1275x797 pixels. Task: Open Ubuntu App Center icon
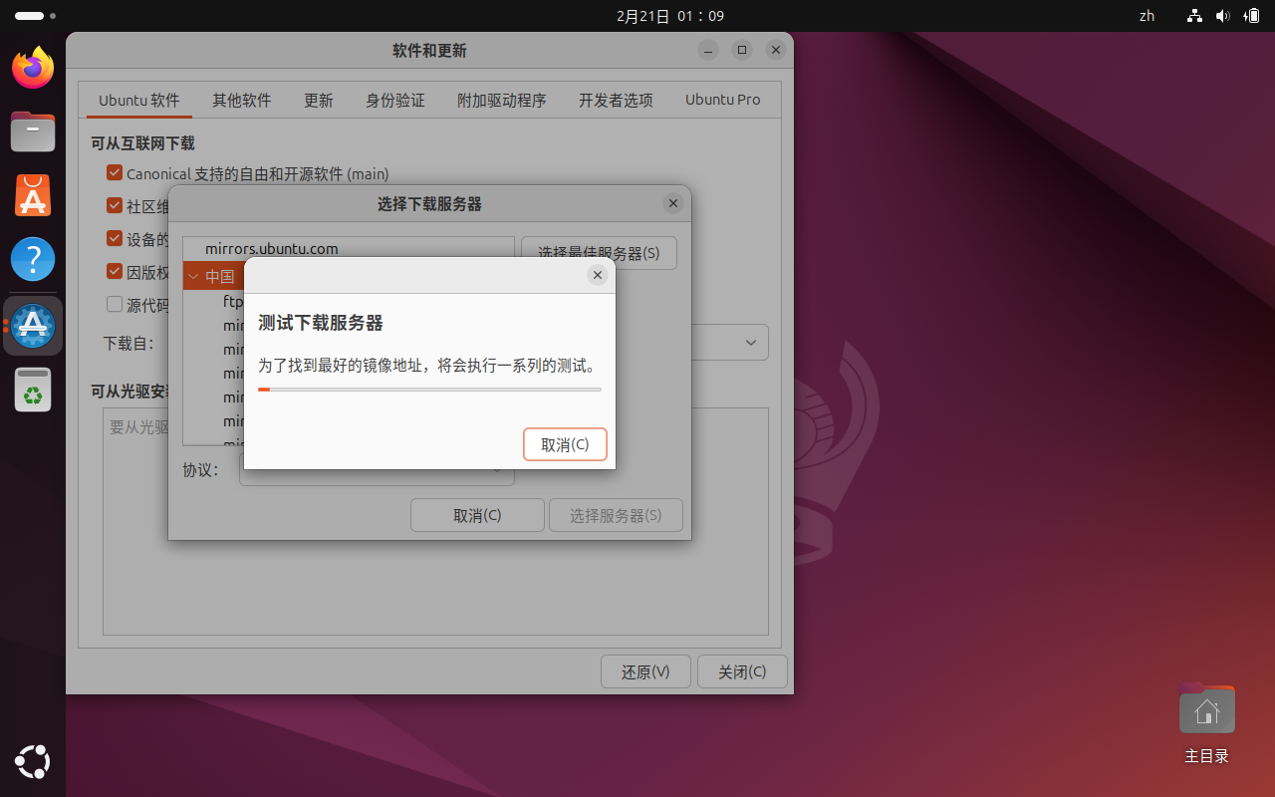[33, 196]
